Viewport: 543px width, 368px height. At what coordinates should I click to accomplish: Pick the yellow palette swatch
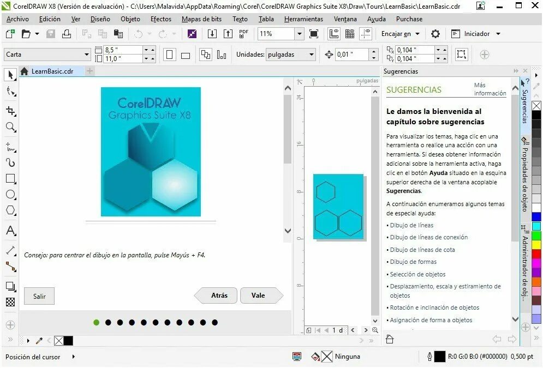(536, 245)
